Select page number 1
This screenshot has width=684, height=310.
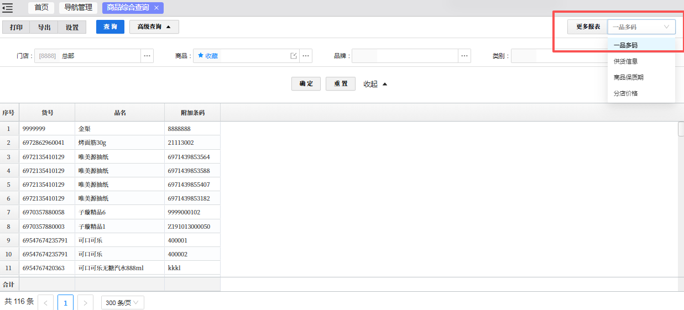tap(65, 303)
